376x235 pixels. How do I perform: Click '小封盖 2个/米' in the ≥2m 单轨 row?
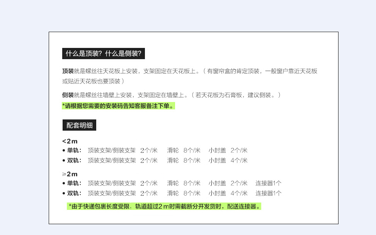pyautogui.click(x=228, y=183)
